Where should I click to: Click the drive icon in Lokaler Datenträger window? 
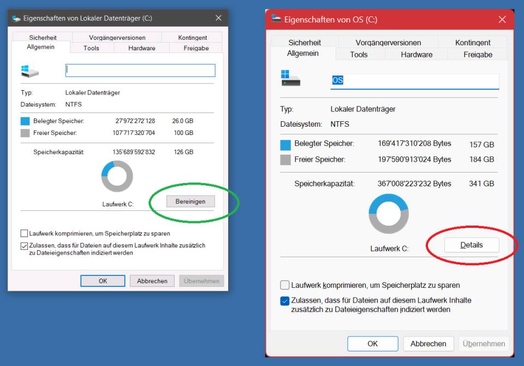(29, 71)
